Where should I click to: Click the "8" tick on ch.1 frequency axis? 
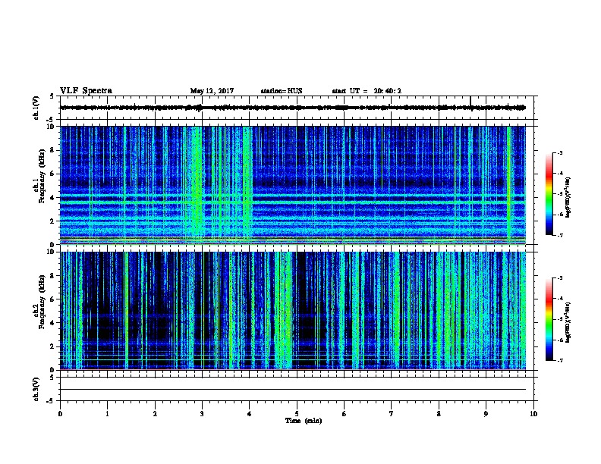point(52,150)
